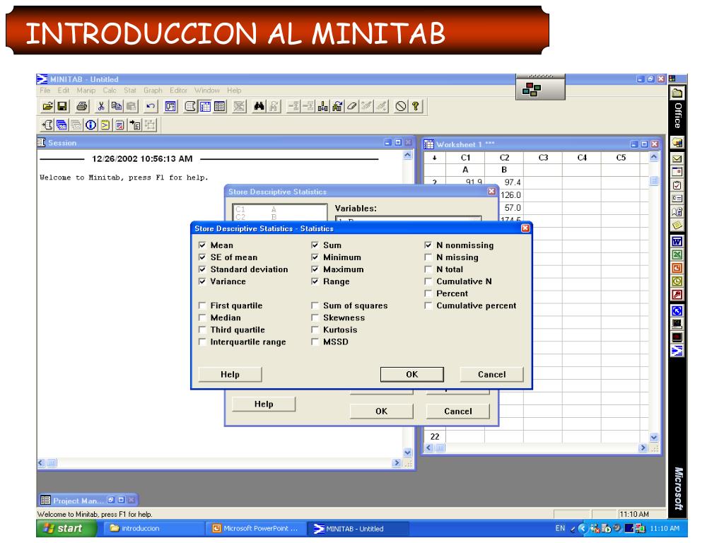
Task: Click the Cut scissors icon
Action: [x=102, y=107]
